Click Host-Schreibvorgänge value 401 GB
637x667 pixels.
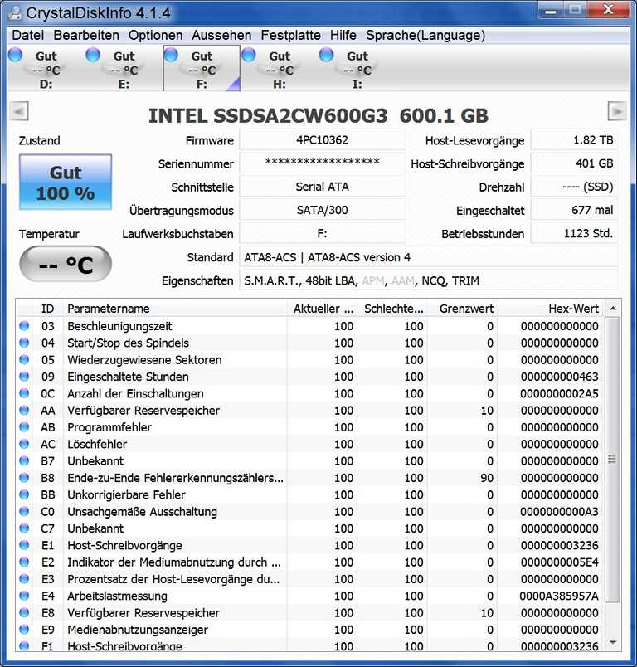click(574, 163)
